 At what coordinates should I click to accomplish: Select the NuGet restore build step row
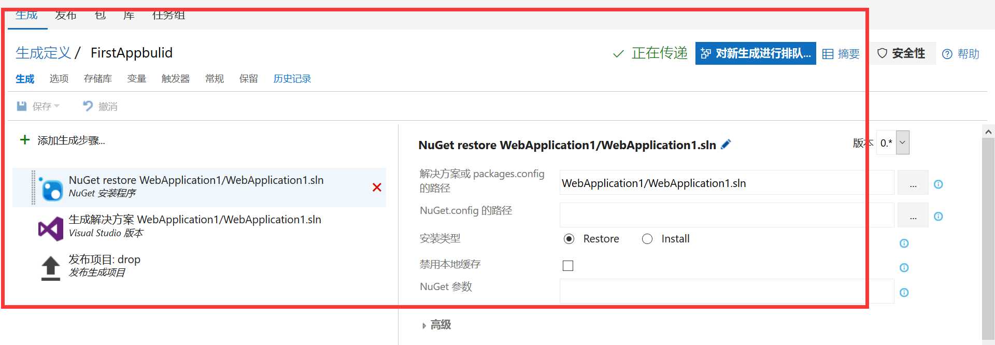(x=199, y=188)
